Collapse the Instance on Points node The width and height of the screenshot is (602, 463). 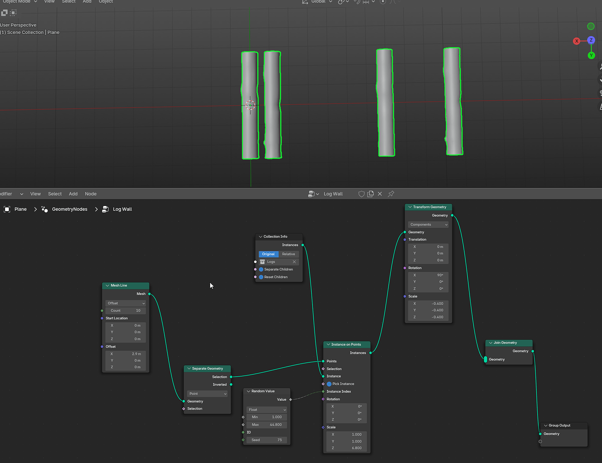(x=328, y=344)
